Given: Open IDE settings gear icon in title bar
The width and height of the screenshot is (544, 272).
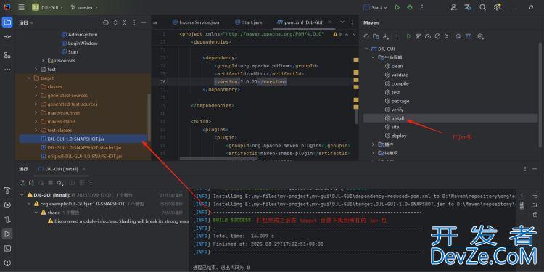Looking at the screenshot, I should [x=497, y=7].
